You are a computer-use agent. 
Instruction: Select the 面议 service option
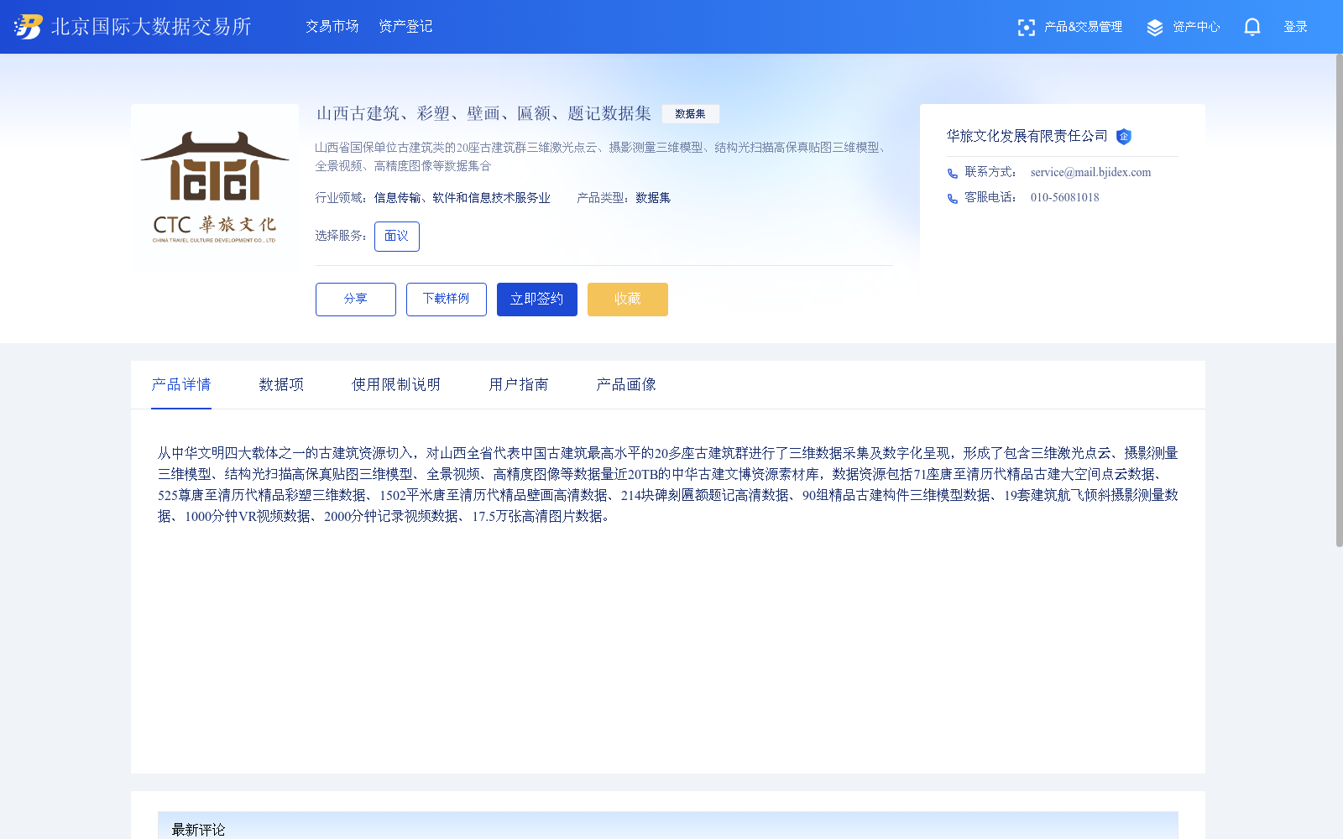tap(397, 237)
